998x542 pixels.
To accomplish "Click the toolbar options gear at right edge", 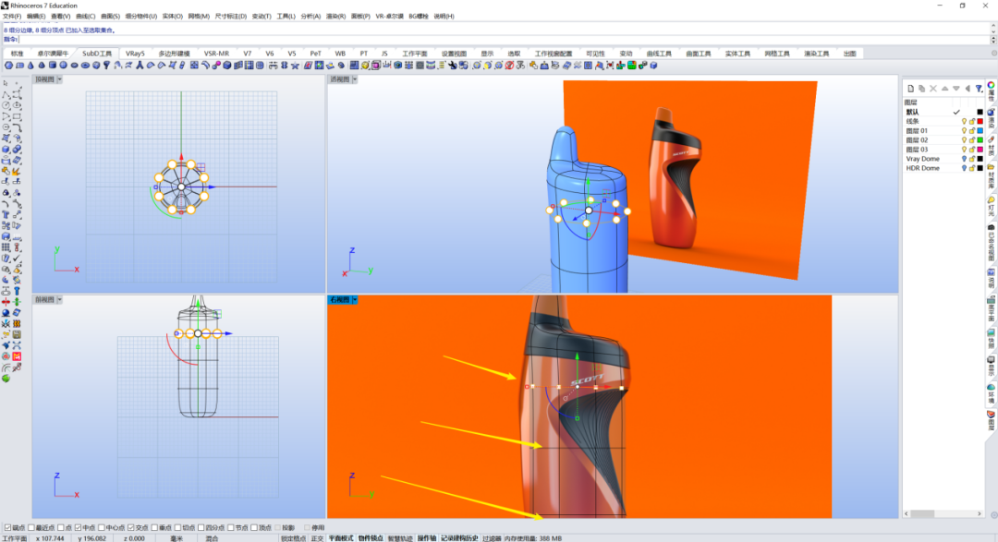I will (x=993, y=54).
